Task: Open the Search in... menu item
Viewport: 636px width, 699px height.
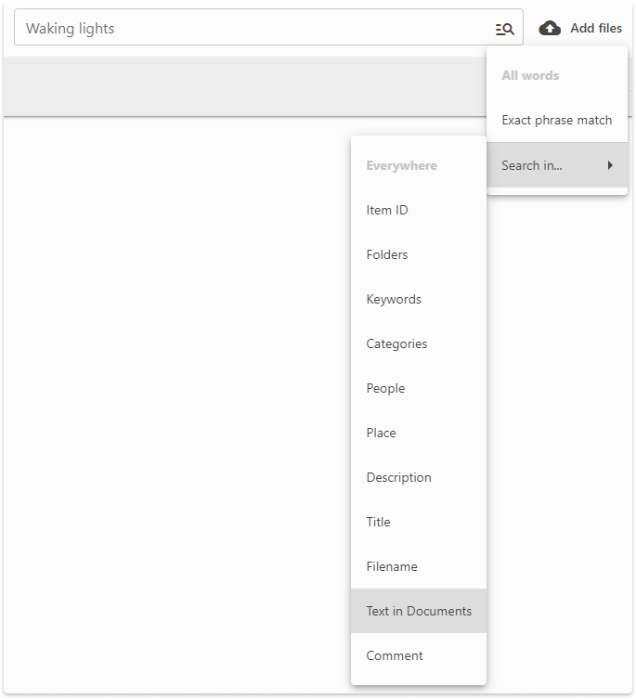Action: point(532,165)
